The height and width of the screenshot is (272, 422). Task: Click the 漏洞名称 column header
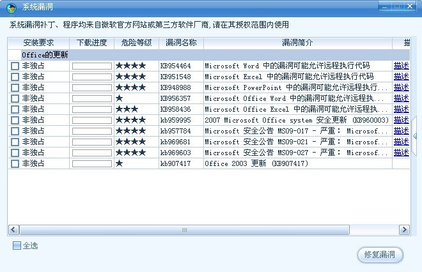point(181,43)
